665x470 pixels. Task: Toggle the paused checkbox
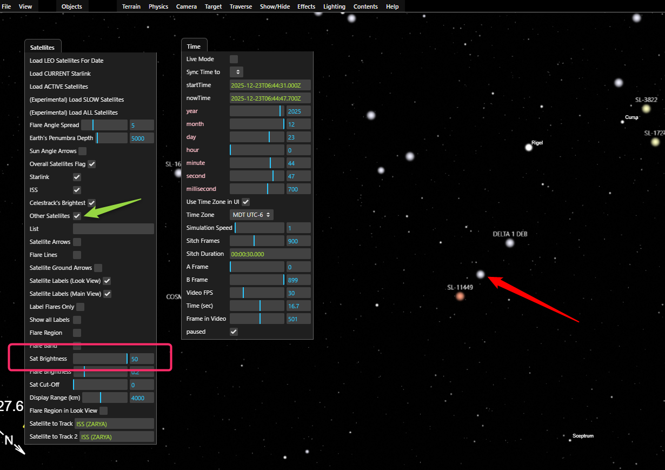(x=234, y=332)
